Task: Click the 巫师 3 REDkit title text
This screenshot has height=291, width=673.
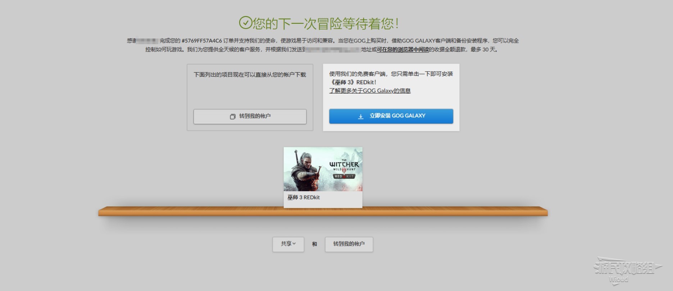Action: tap(304, 197)
